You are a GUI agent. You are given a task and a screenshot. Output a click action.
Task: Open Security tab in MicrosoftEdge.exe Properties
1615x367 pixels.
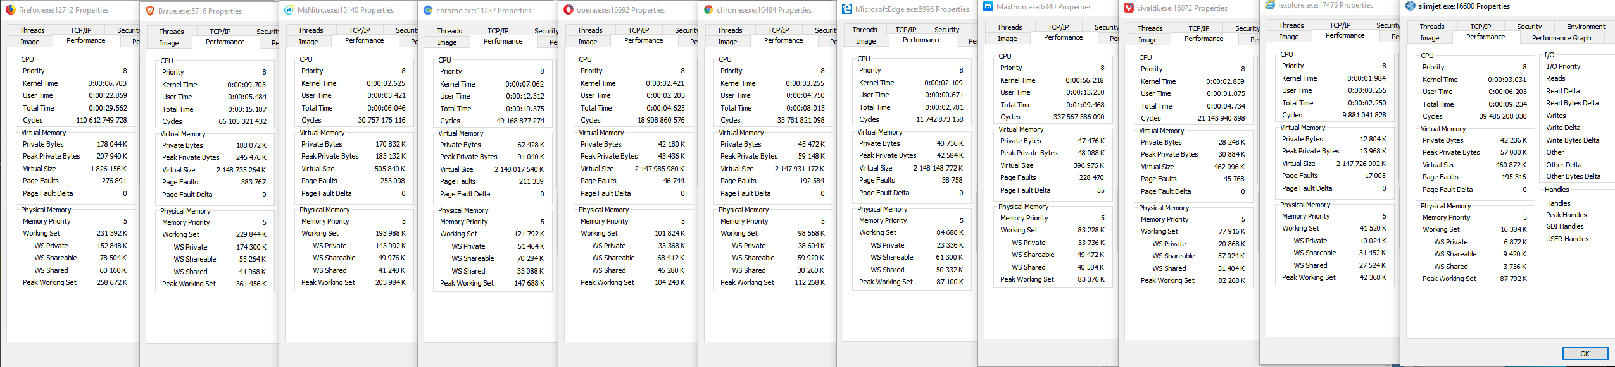(x=946, y=30)
